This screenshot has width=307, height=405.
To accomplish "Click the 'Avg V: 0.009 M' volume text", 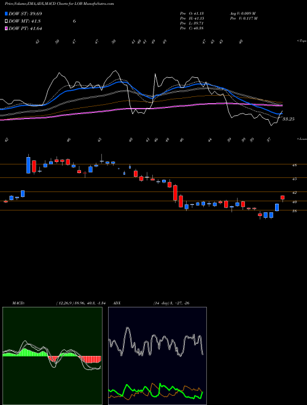I will click(x=243, y=13).
